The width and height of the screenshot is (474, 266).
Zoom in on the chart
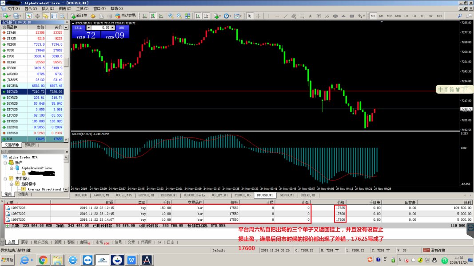(171, 16)
